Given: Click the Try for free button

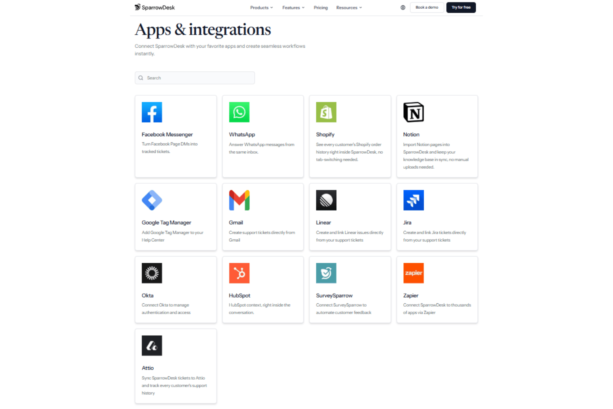Looking at the screenshot, I should 461,7.
